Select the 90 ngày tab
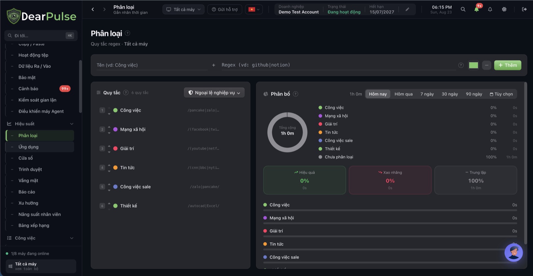Viewport: 533px width, 276px height. pyautogui.click(x=474, y=94)
